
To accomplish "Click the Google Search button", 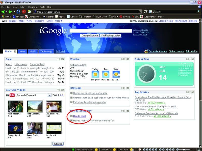I will pyautogui.click(x=90, y=36).
